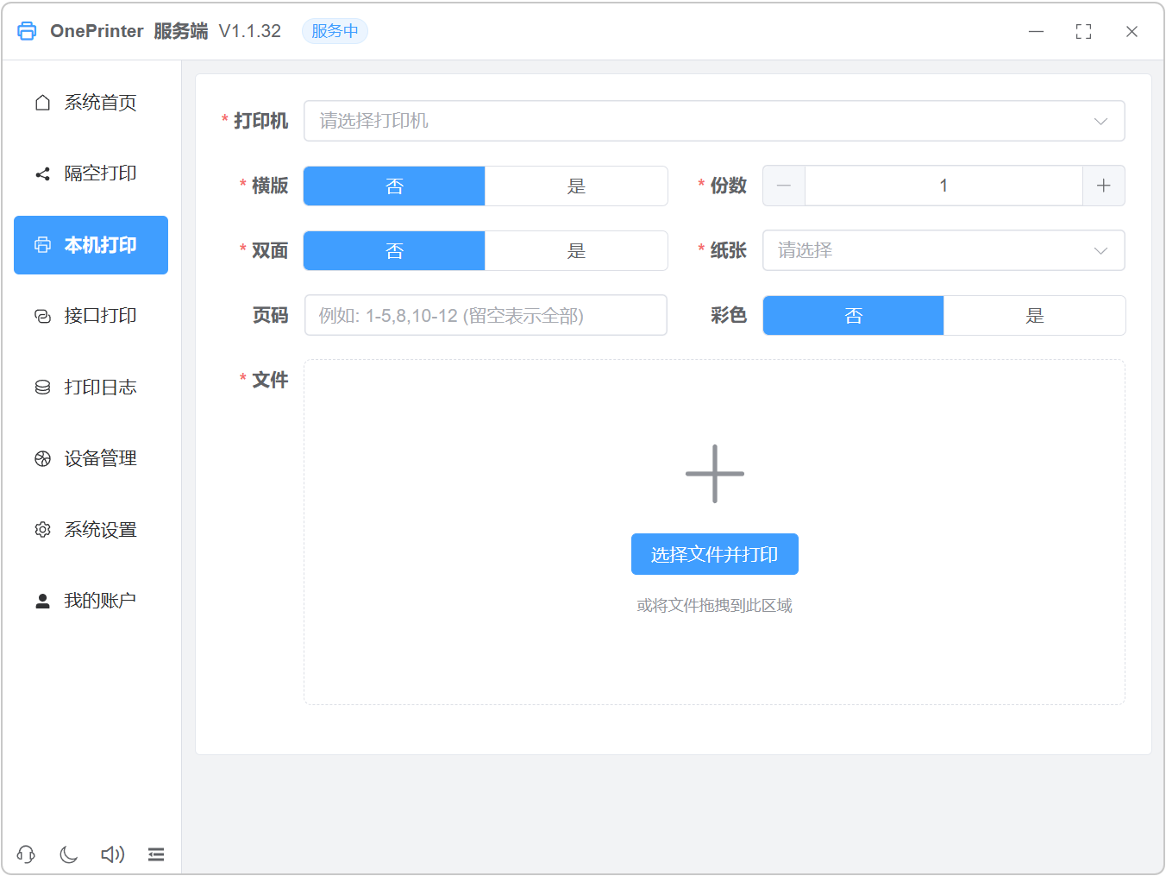
Task: Click the share icon beside 隔空打印
Action: (42, 173)
